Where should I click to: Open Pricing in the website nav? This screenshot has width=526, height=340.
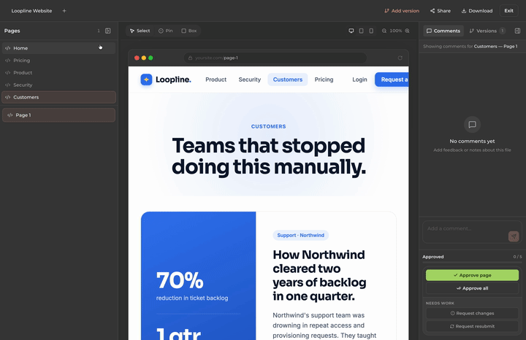pyautogui.click(x=324, y=80)
